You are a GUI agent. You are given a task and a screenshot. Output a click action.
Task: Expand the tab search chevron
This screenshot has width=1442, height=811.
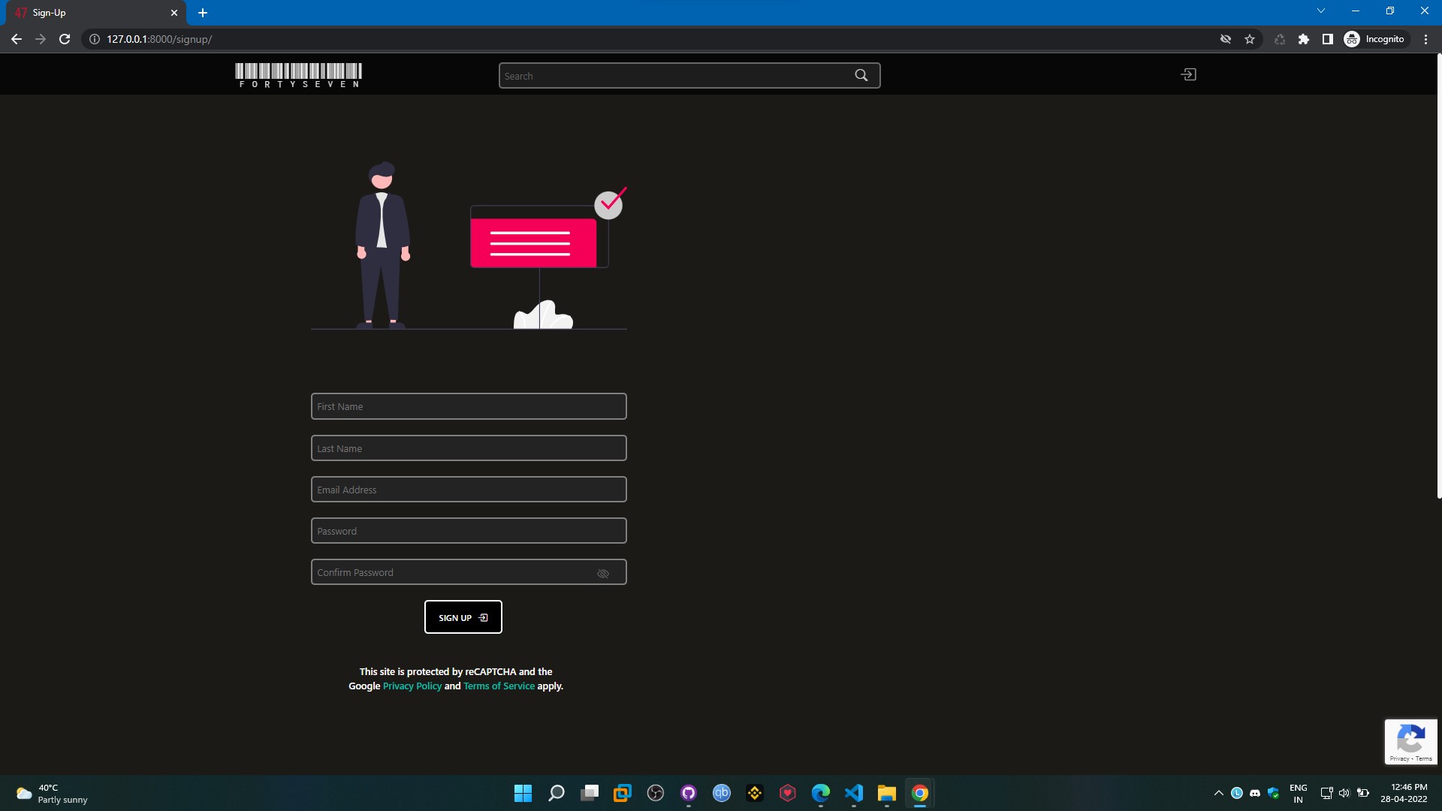click(1320, 11)
